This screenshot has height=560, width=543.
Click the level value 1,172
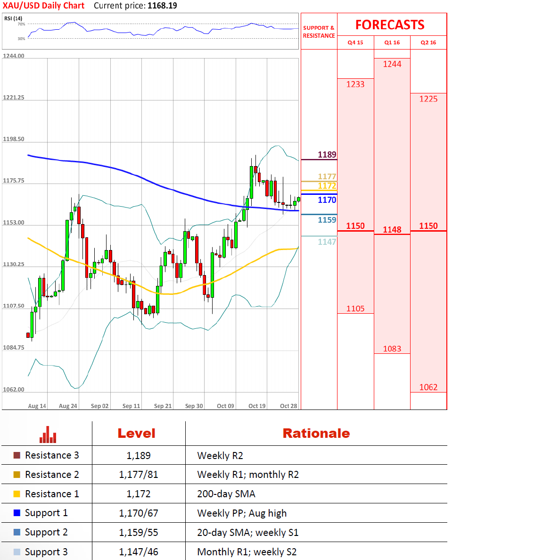click(x=139, y=494)
